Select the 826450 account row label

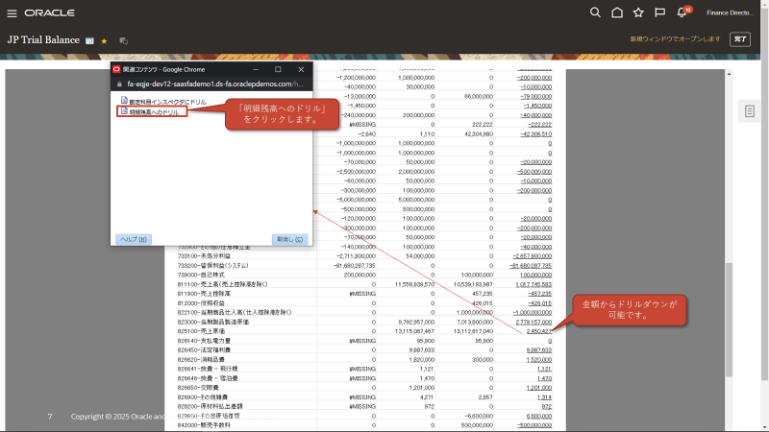point(204,349)
